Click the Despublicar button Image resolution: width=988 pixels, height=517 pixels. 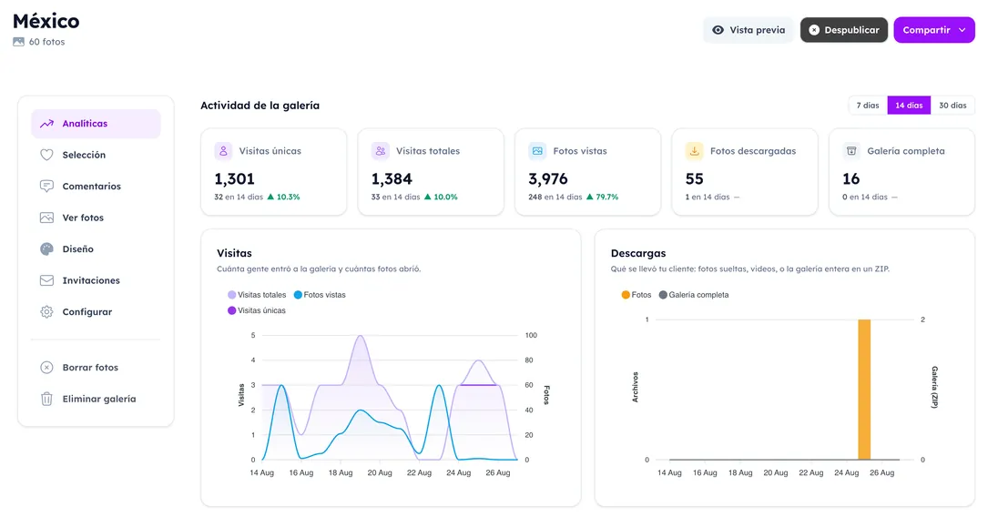click(x=844, y=30)
